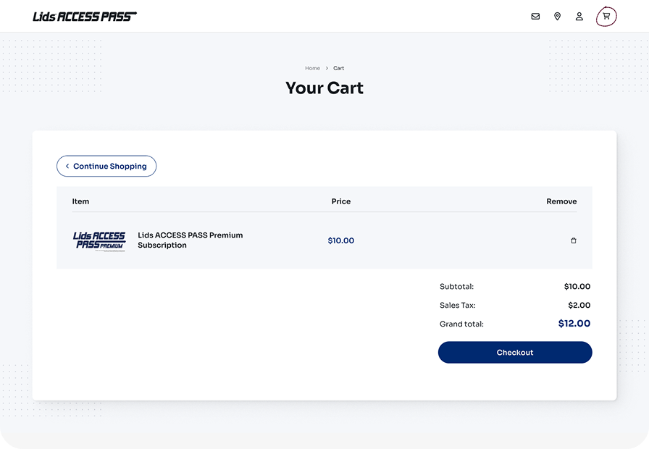Go to Home via breadcrumb
This screenshot has width=649, height=449.
click(312, 68)
